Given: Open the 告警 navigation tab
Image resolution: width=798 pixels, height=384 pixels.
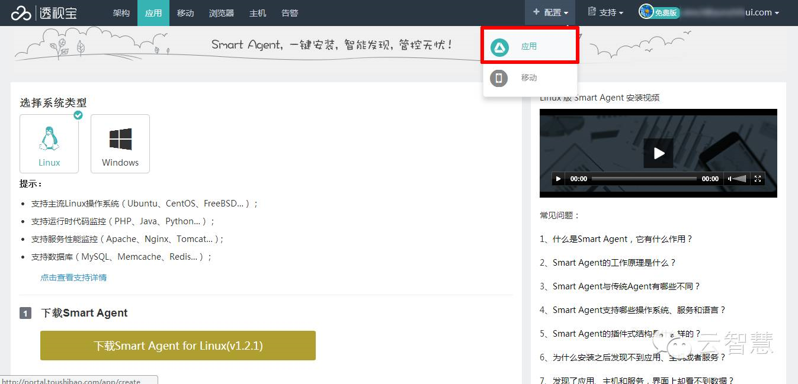Looking at the screenshot, I should (x=290, y=13).
